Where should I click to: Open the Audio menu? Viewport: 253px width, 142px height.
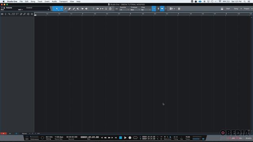[x=54, y=2]
